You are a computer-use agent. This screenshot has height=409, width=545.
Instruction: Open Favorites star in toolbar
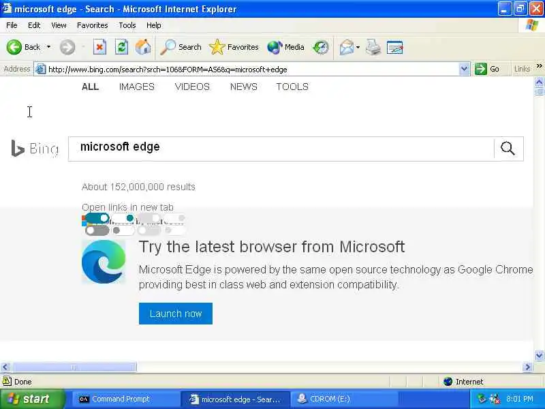234,47
